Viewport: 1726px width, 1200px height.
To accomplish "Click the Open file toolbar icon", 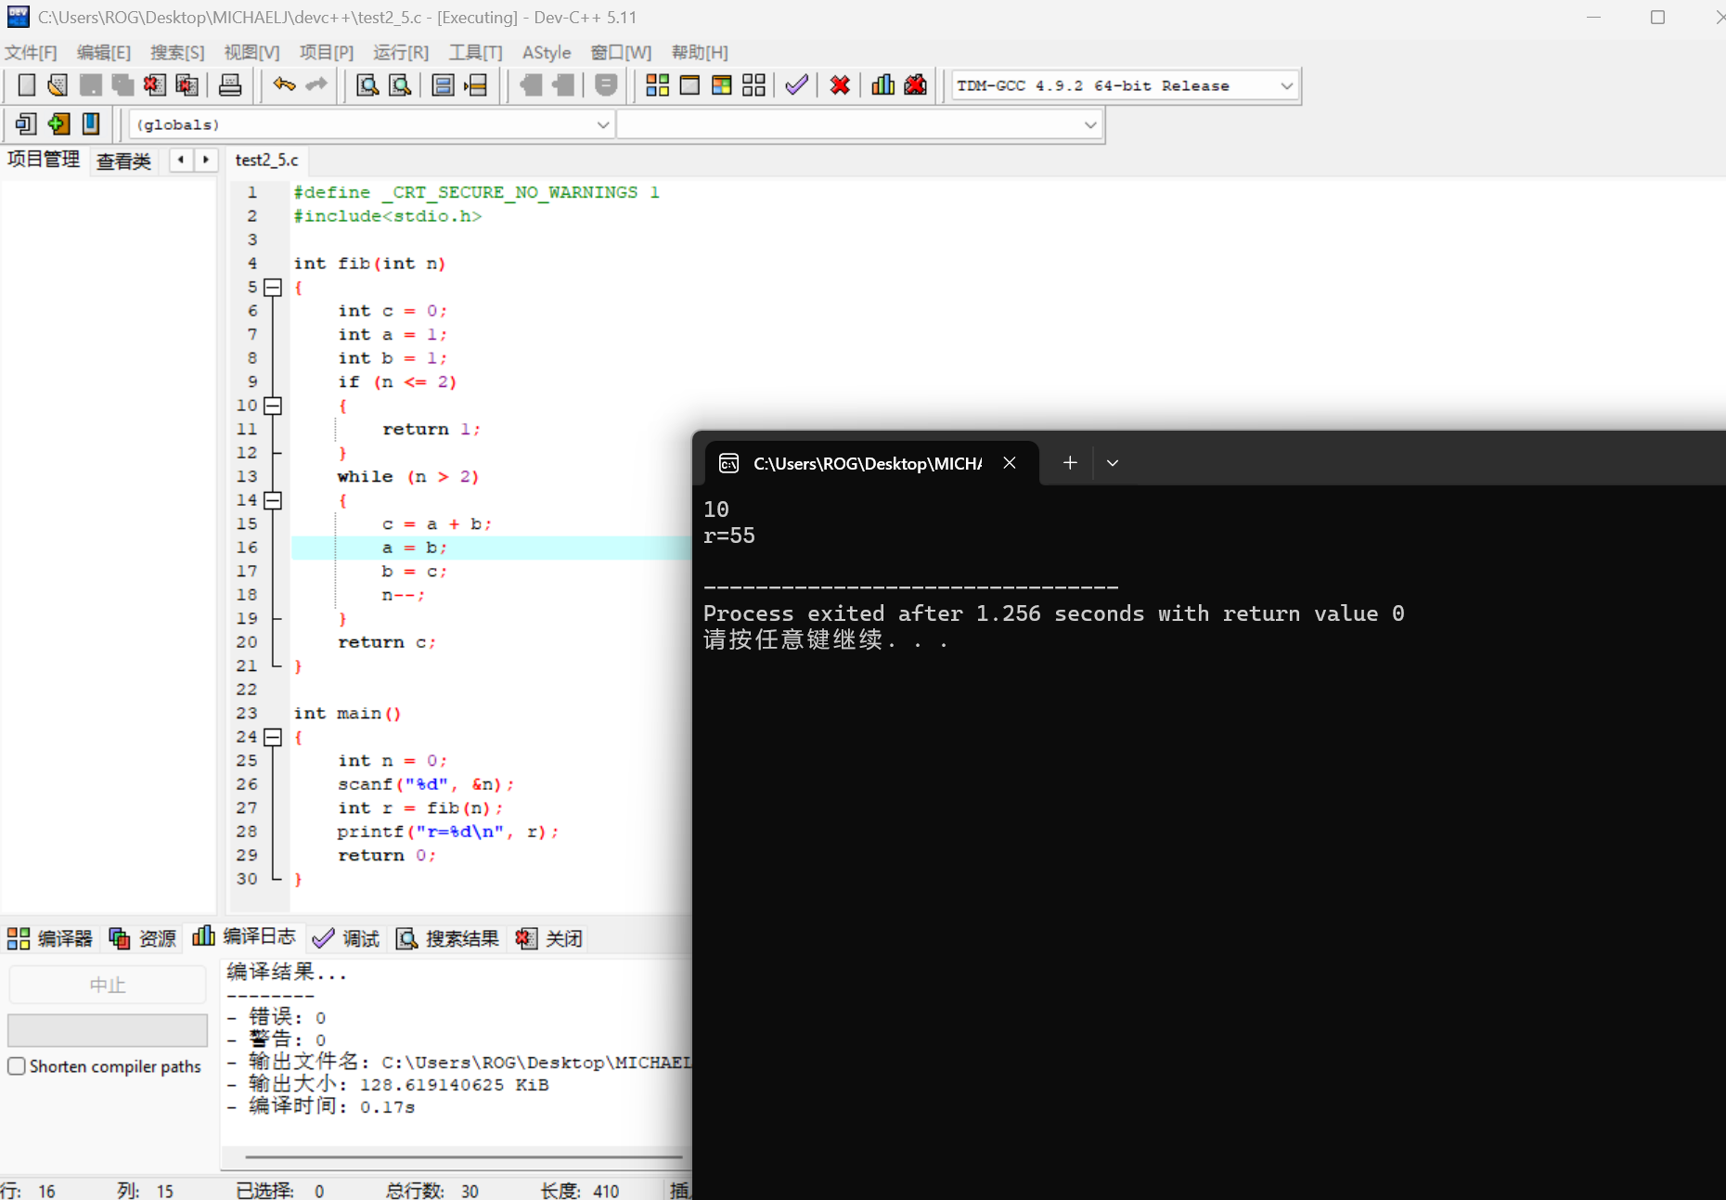I will click(x=58, y=85).
